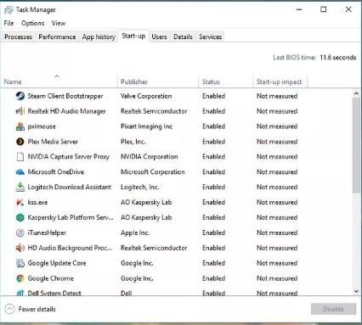Click the iTunesHelper icon
362x325 pixels.
coord(20,233)
